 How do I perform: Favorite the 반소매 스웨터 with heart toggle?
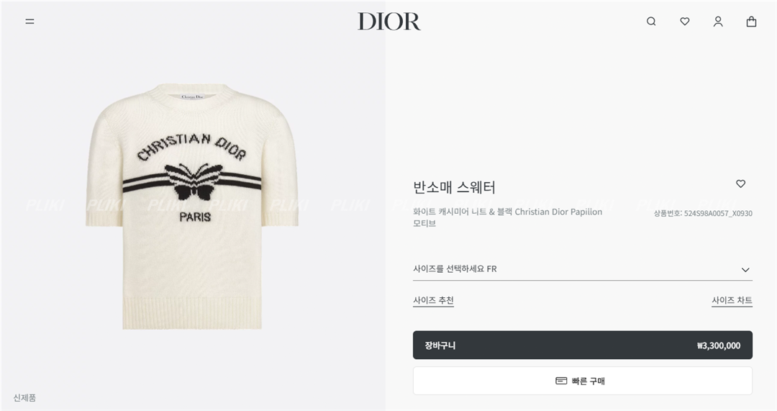[740, 184]
